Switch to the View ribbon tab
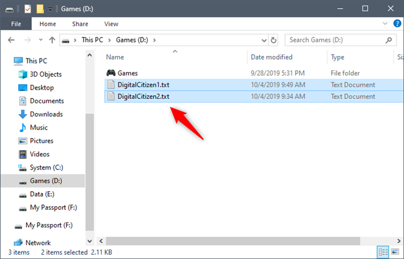404x259 pixels. point(112,24)
